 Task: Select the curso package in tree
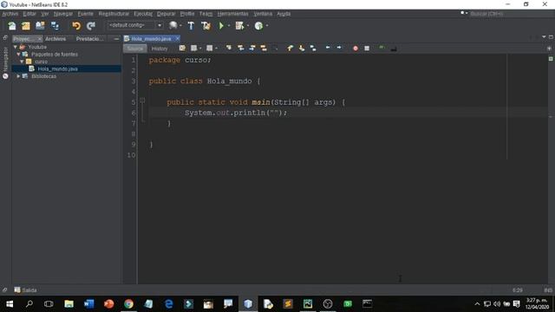(41, 62)
